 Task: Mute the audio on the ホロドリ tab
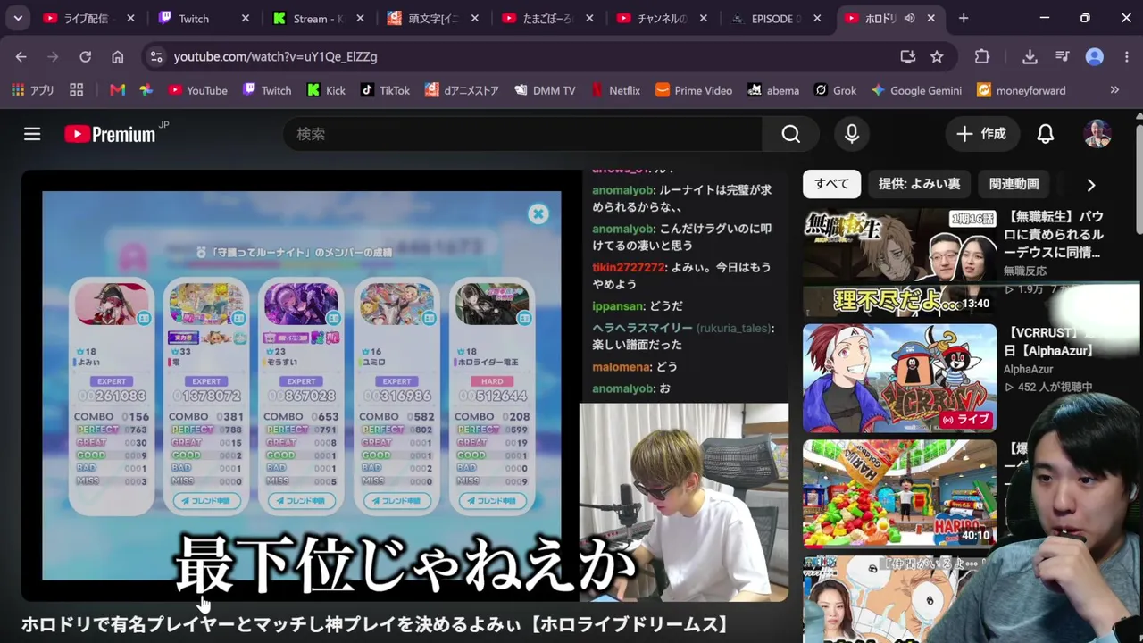click(910, 18)
